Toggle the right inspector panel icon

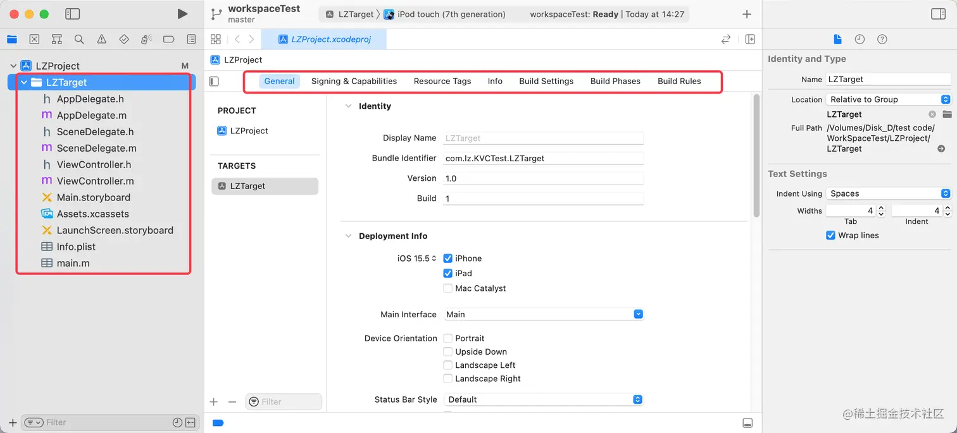click(x=938, y=14)
